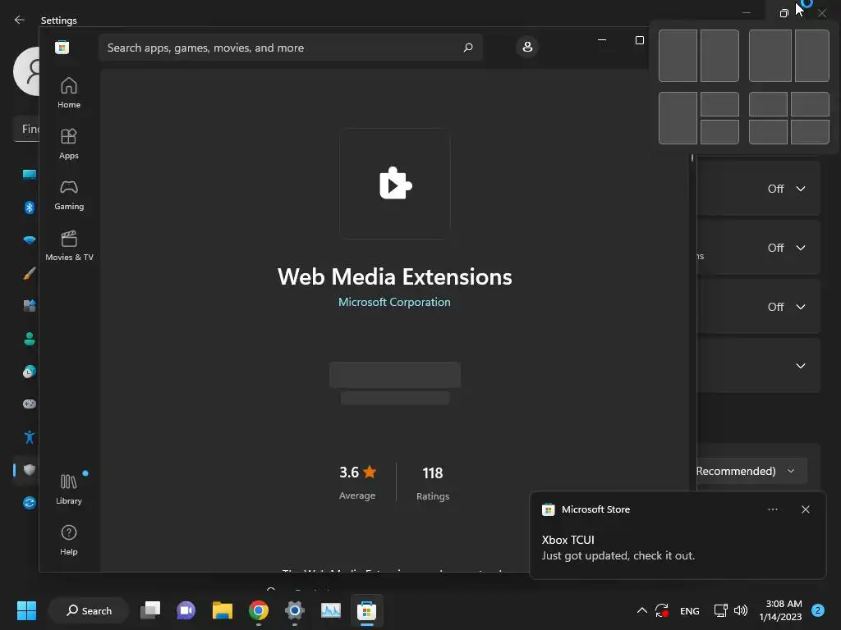Open Time & language clock icon in Settings
841x630 pixels.
(x=30, y=372)
